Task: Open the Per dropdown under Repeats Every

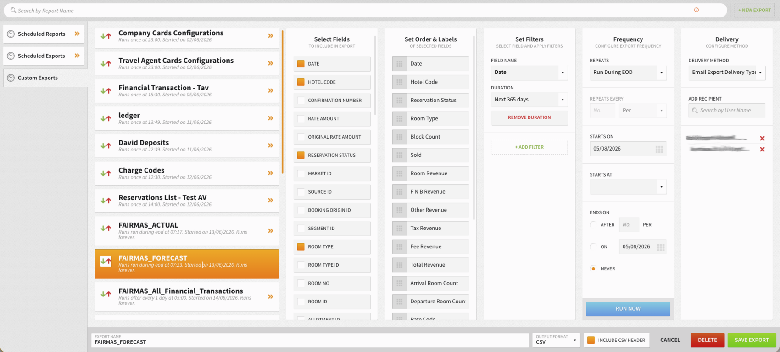Action: 642,111
